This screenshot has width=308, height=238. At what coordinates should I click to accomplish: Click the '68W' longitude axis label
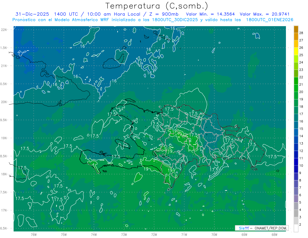pos(274,235)
